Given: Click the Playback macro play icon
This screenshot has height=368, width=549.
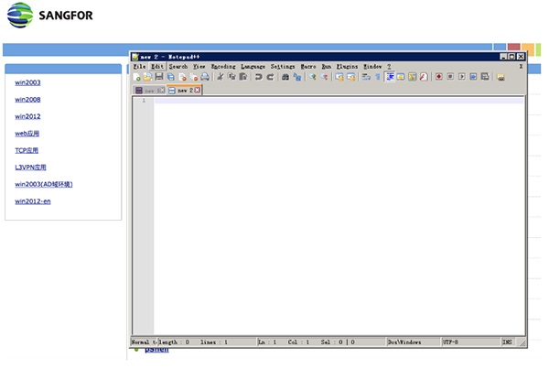Looking at the screenshot, I should pos(462,78).
